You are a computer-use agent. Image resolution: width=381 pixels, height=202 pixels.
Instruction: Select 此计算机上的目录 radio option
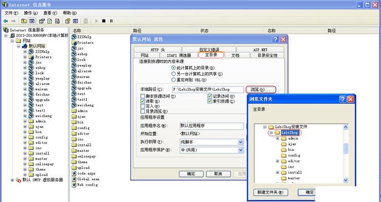174,68
